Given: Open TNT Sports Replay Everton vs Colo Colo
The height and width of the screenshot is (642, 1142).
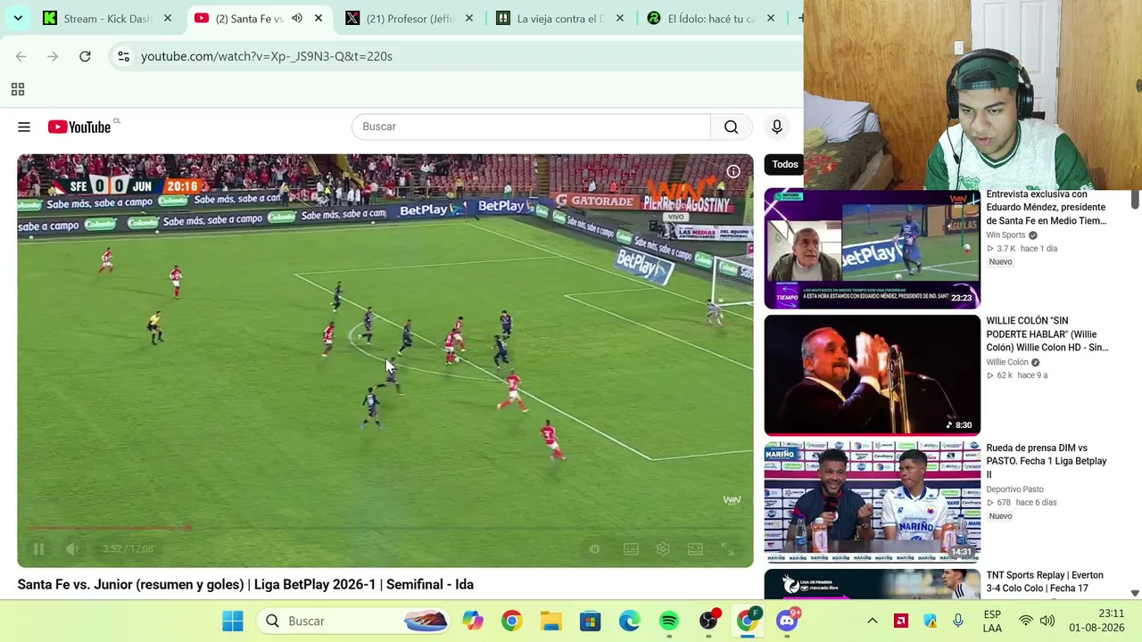Looking at the screenshot, I should pyautogui.click(x=1045, y=581).
